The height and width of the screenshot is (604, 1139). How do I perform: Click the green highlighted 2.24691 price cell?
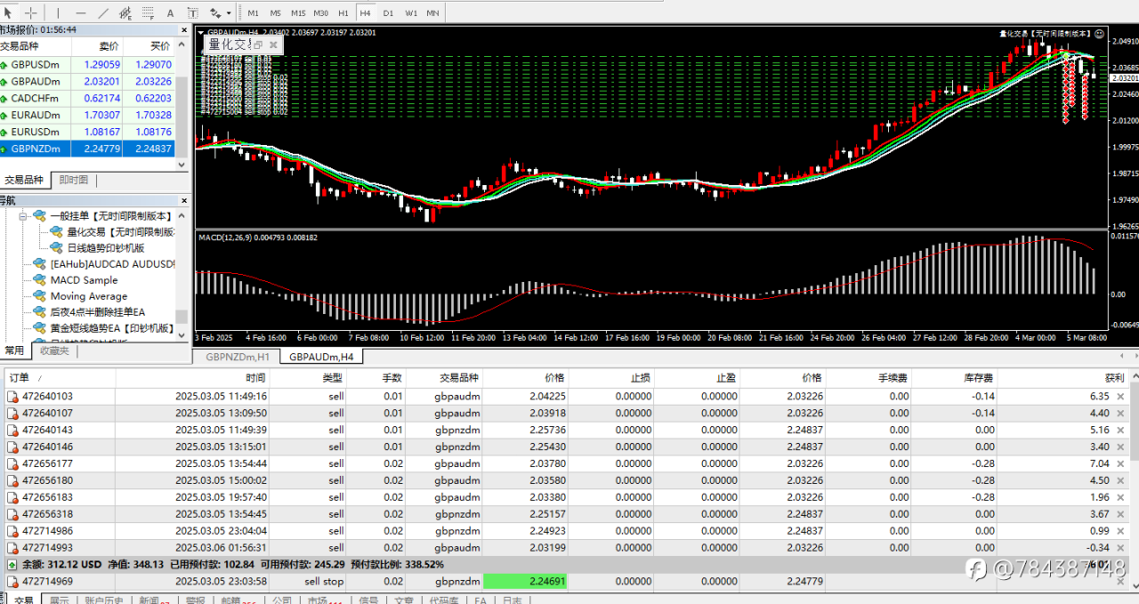pyautogui.click(x=524, y=582)
